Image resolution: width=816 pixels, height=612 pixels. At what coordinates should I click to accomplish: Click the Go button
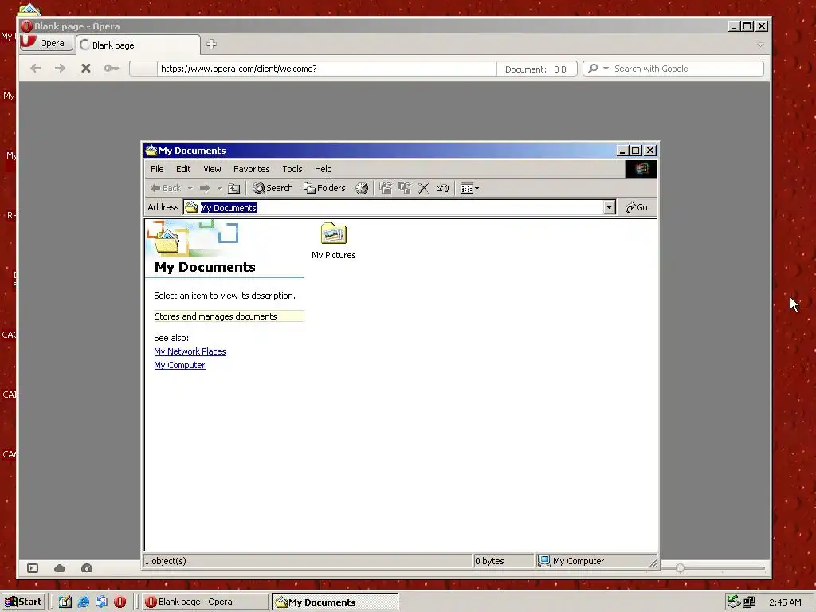637,208
